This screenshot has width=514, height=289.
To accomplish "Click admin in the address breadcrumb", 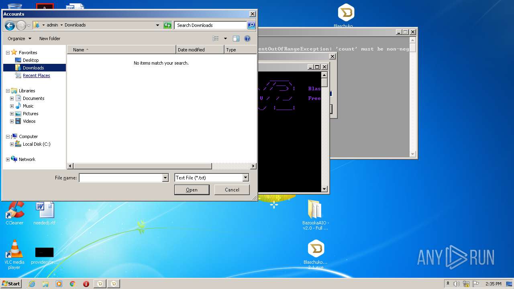I will click(x=52, y=25).
